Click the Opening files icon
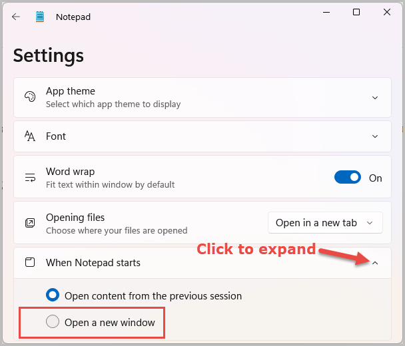Viewport: 405px width, 346px height. pyautogui.click(x=30, y=223)
